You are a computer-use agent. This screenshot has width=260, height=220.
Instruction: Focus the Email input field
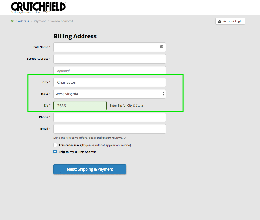110,129
